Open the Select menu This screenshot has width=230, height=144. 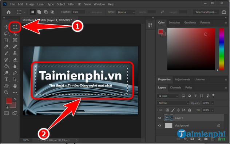[x=61, y=4]
